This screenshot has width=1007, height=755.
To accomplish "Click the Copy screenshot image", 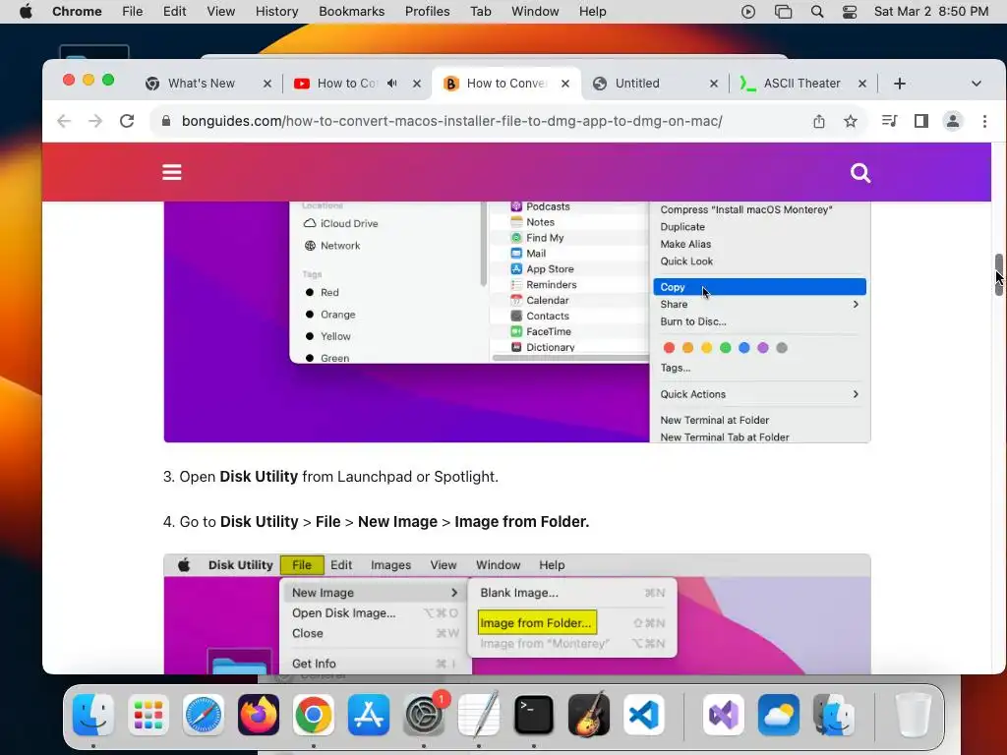I will pyautogui.click(x=517, y=321).
